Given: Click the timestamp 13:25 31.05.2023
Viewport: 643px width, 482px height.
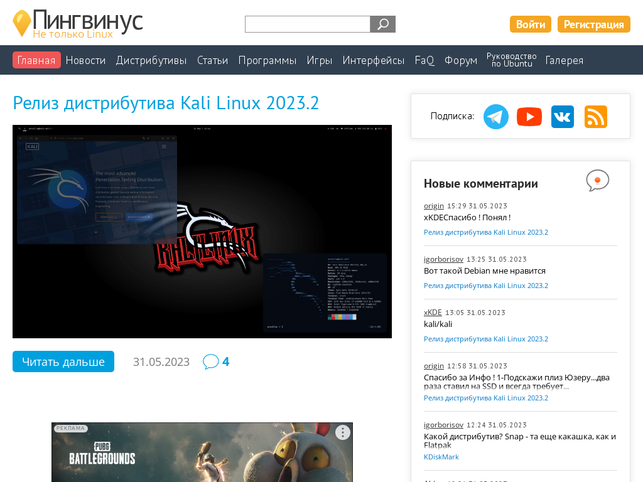Looking at the screenshot, I should click(497, 259).
